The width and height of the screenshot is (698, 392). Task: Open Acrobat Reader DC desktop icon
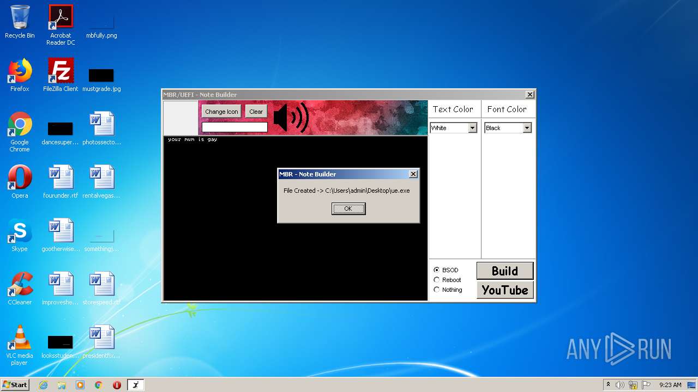61,25
